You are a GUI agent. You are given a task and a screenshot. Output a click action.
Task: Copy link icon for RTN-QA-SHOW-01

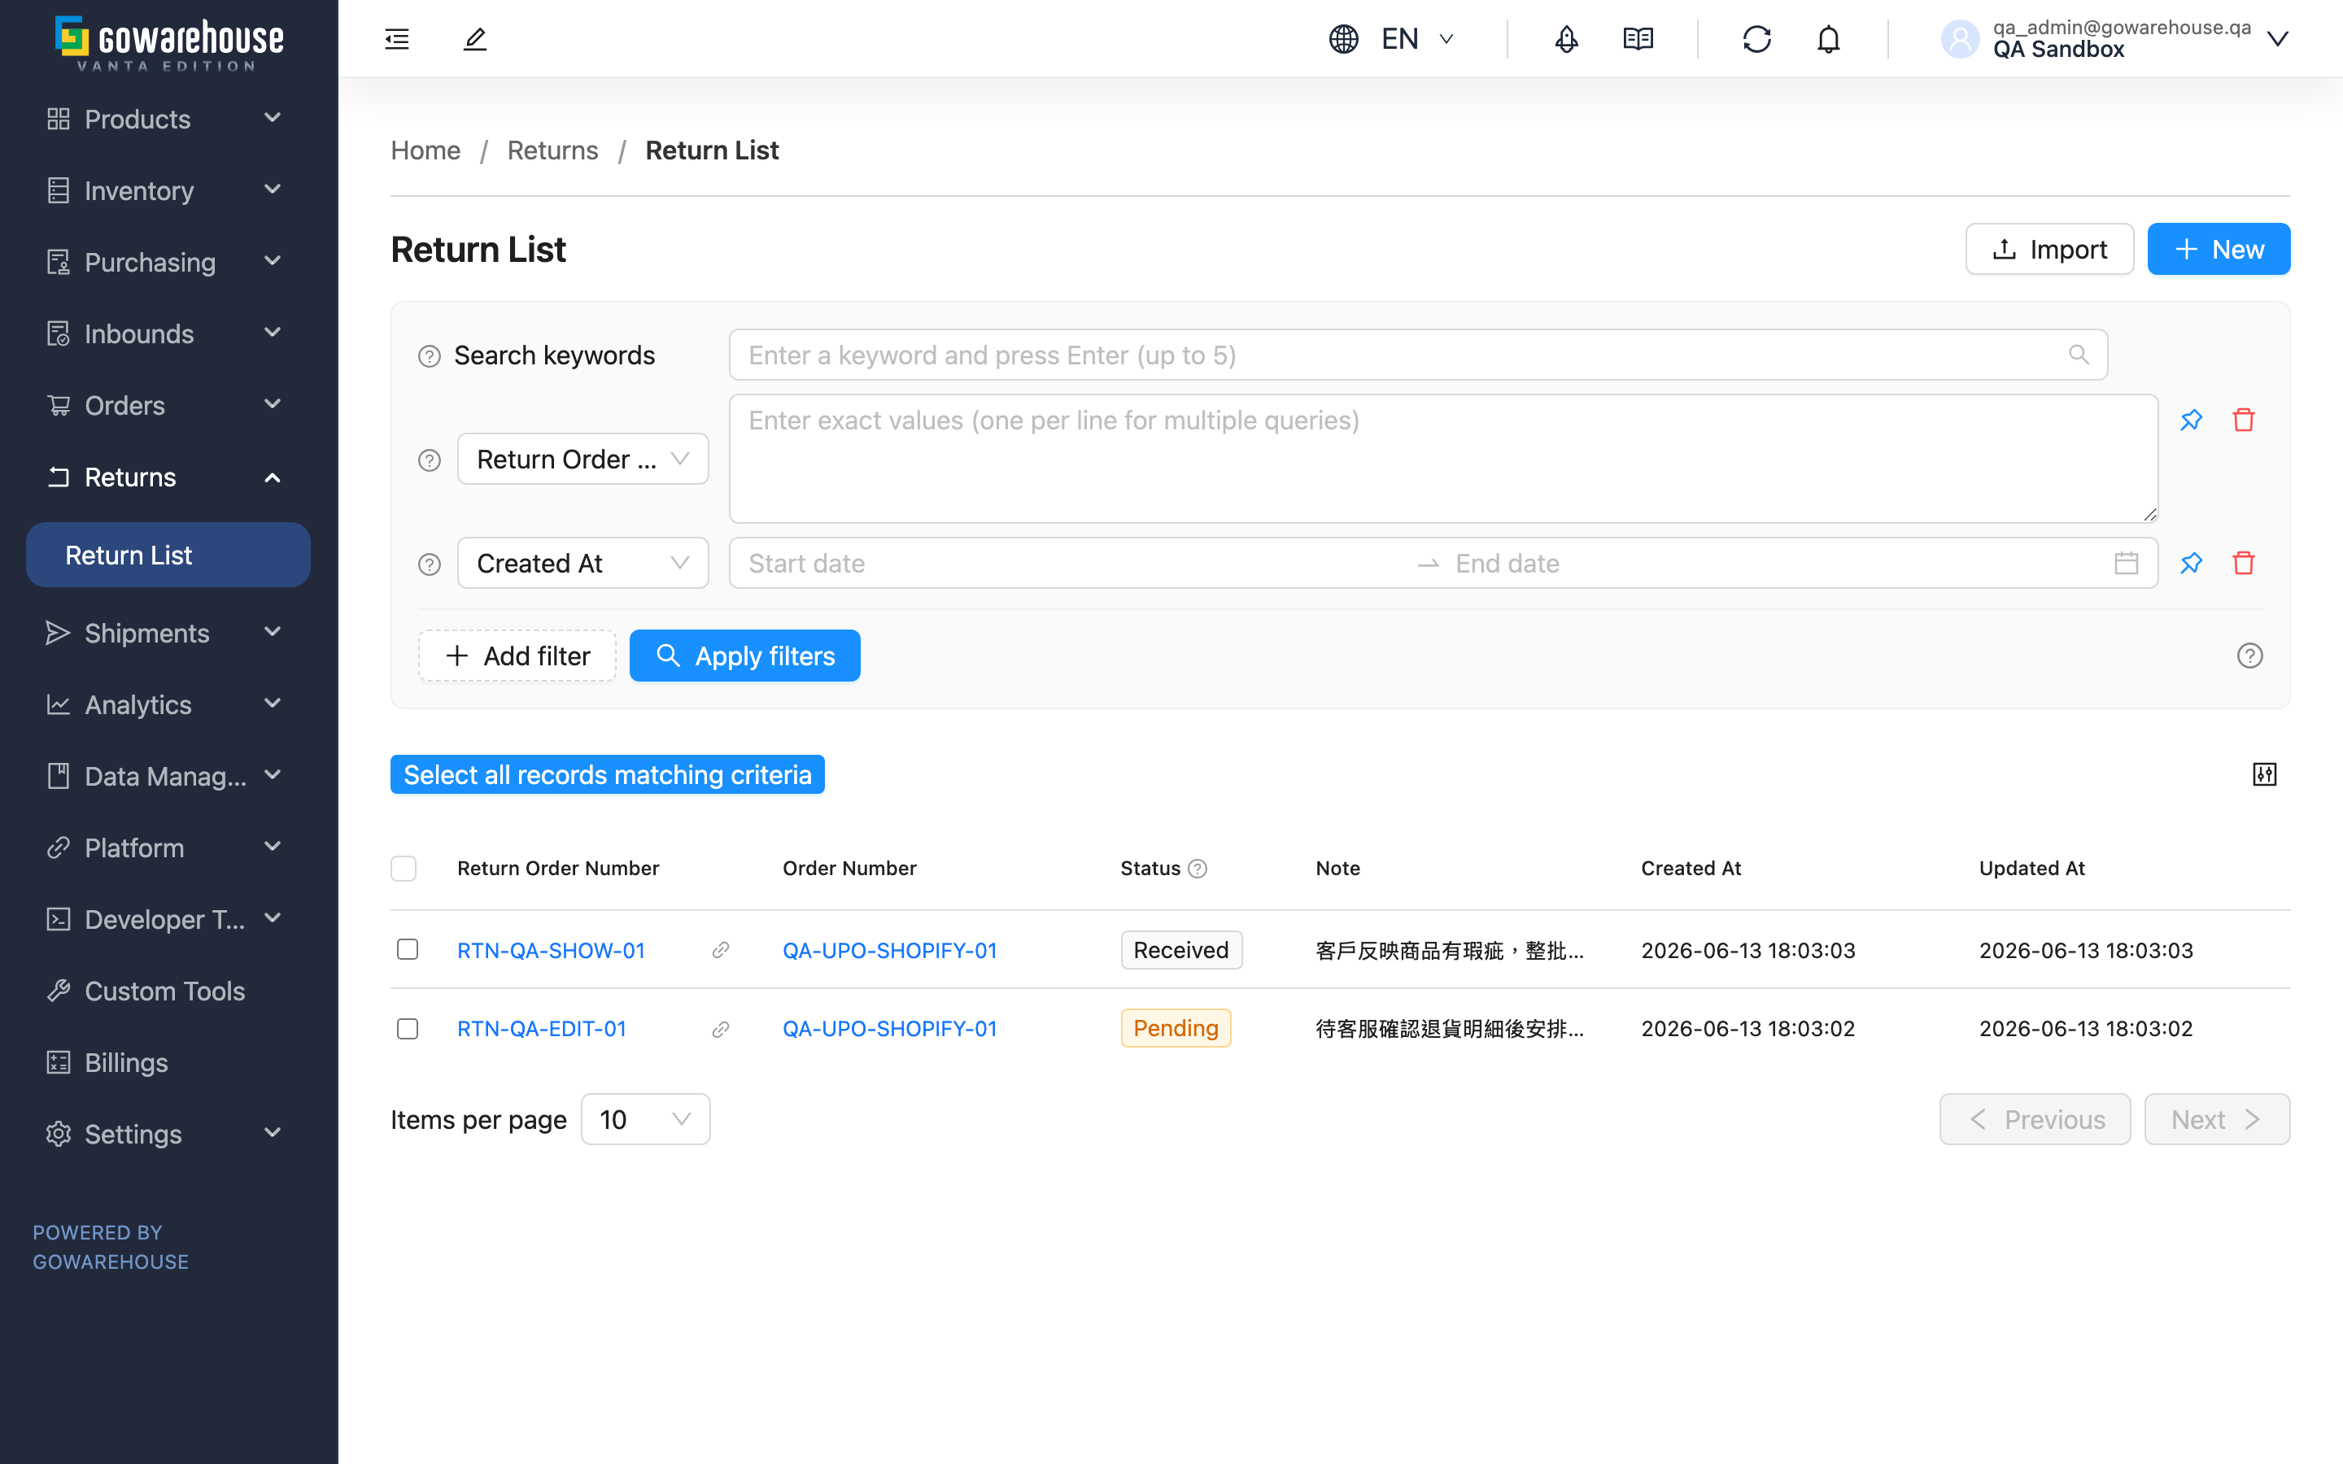point(720,950)
